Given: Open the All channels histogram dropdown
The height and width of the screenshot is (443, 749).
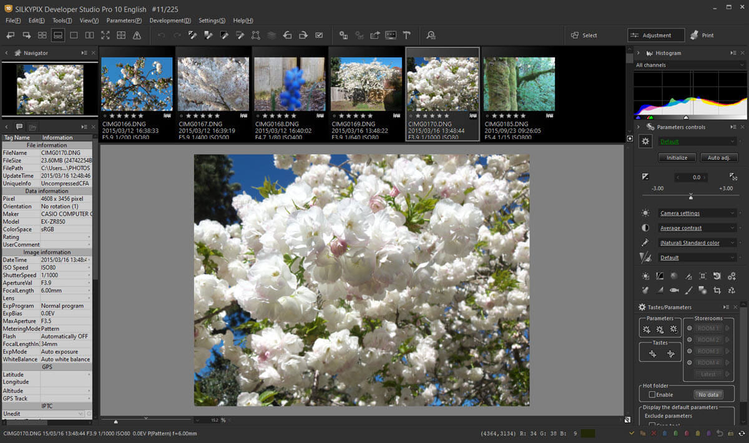Looking at the screenshot, I should (690, 65).
